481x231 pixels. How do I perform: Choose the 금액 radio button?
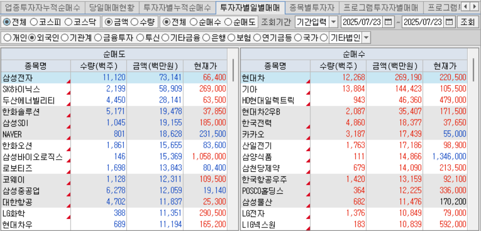108,22
